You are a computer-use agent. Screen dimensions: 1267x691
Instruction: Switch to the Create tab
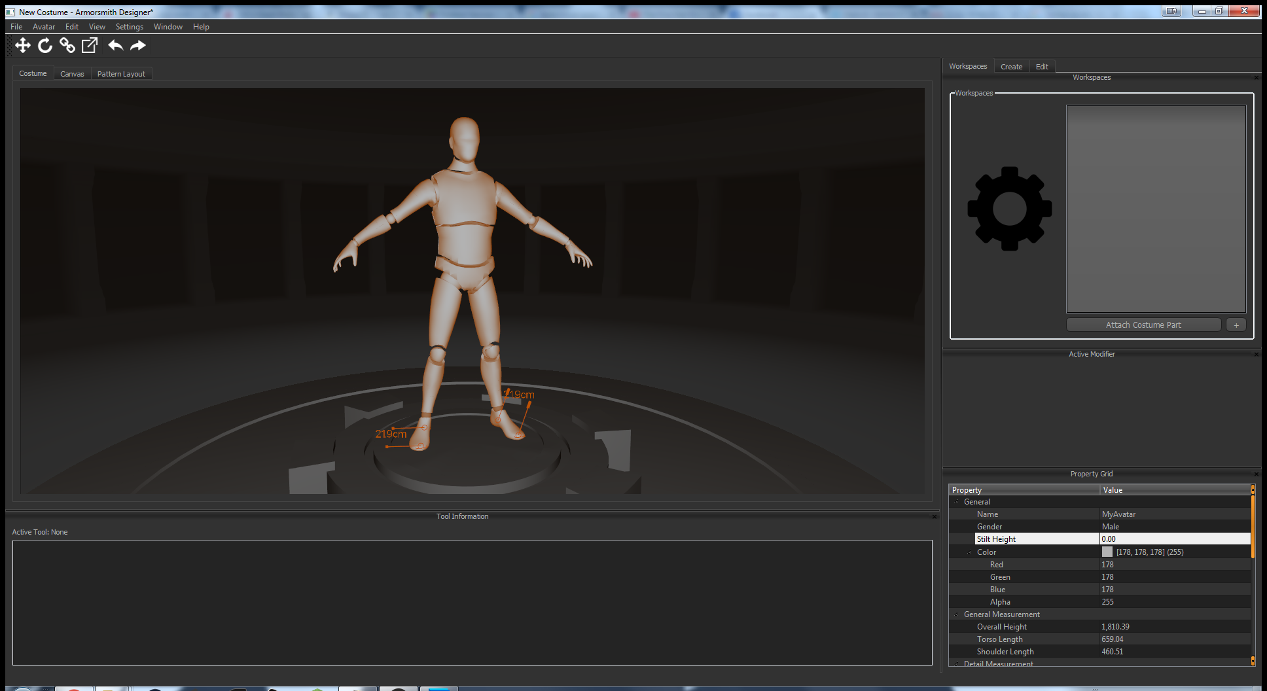click(1011, 67)
